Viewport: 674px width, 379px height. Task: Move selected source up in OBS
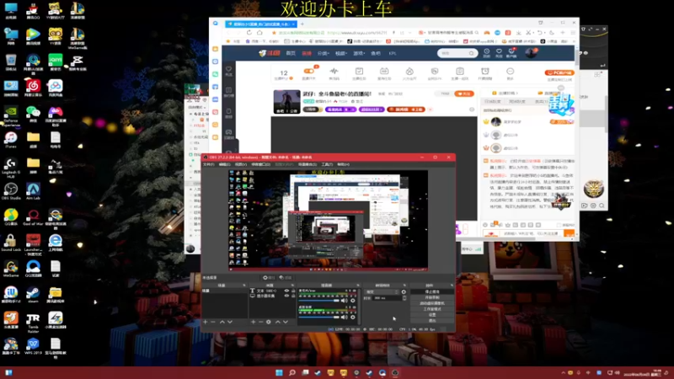[278, 322]
